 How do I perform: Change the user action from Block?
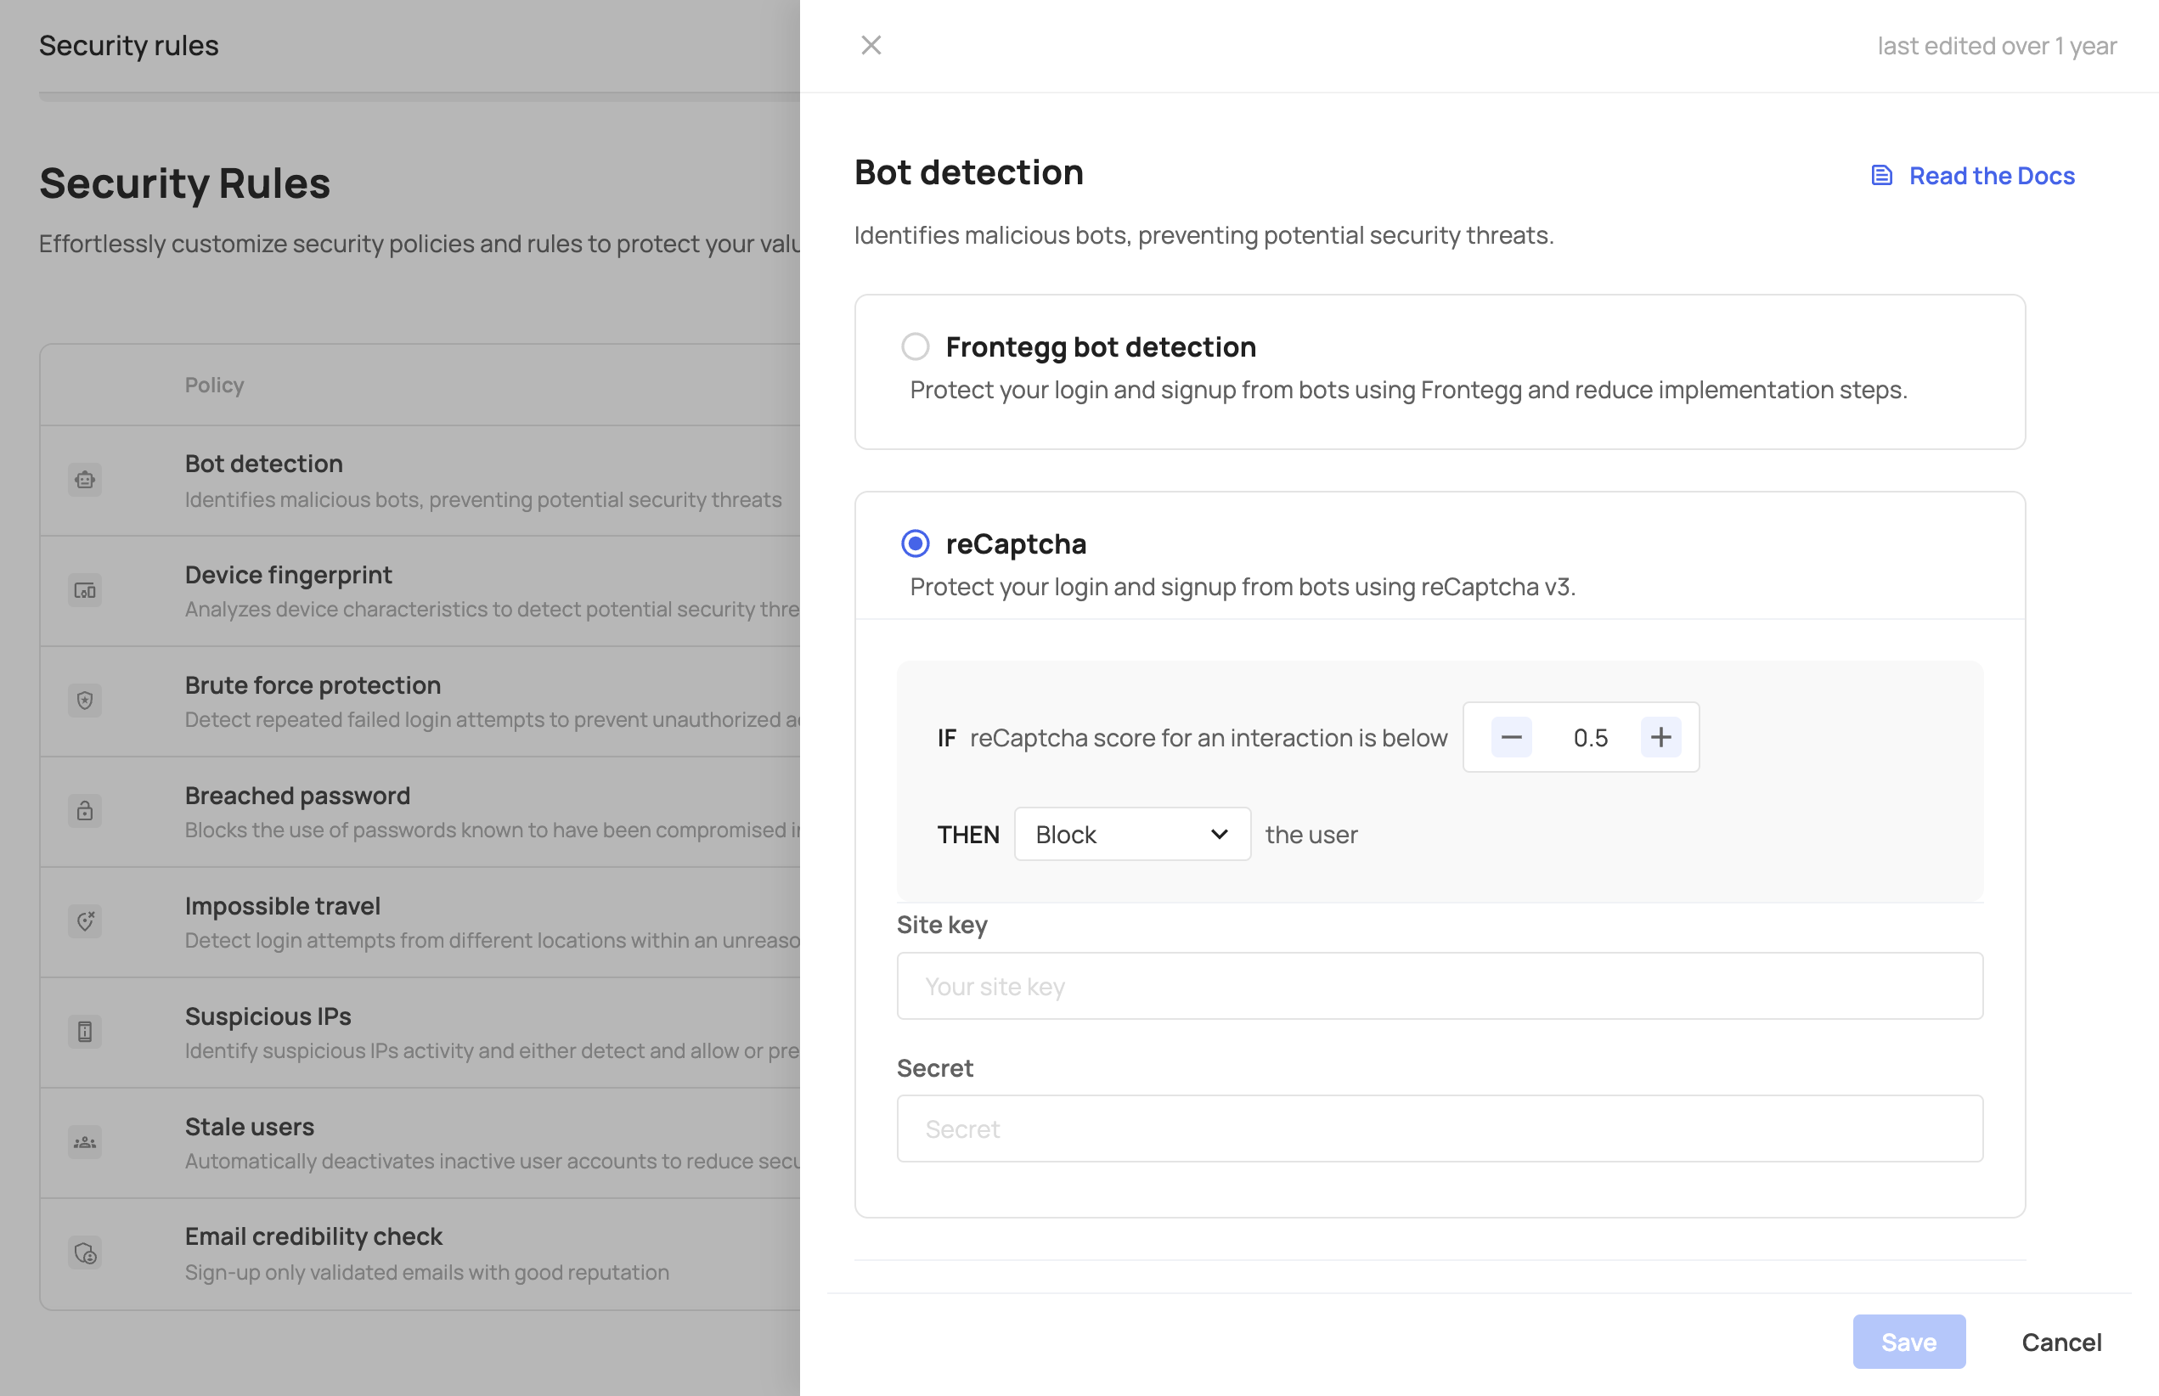[x=1131, y=834]
